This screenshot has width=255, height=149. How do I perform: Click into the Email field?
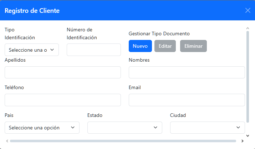[187, 100]
